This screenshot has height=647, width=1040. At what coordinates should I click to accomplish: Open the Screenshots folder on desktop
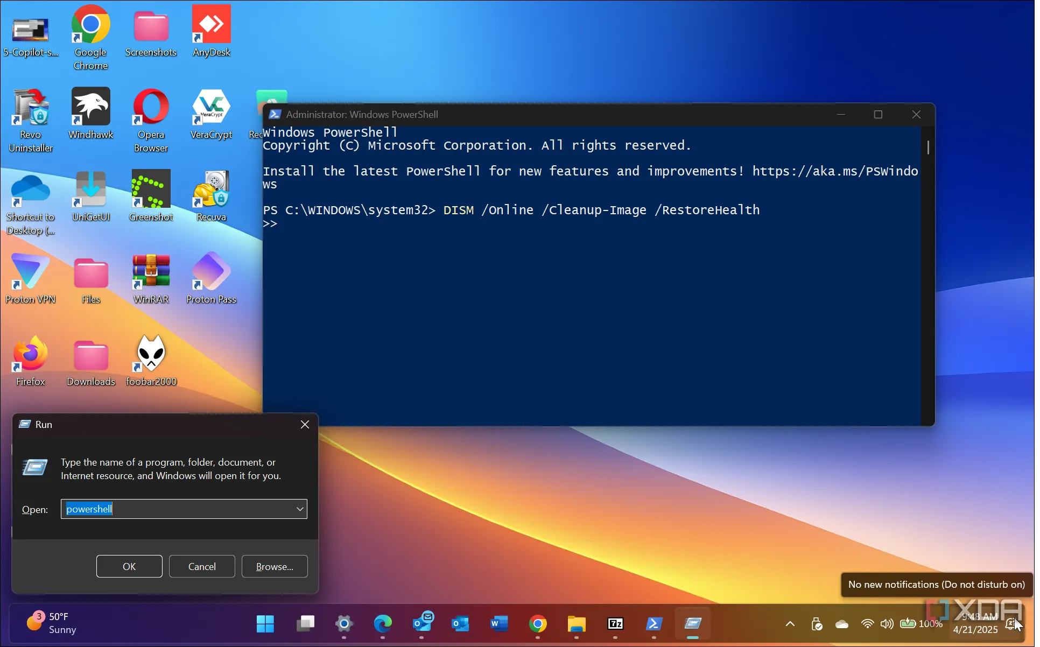point(151,33)
